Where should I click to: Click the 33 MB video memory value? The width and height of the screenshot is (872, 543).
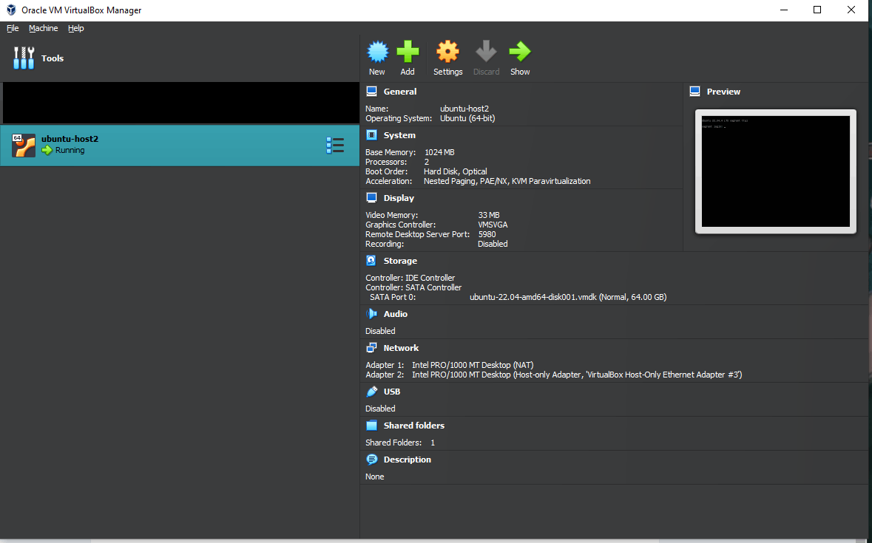pyautogui.click(x=489, y=215)
